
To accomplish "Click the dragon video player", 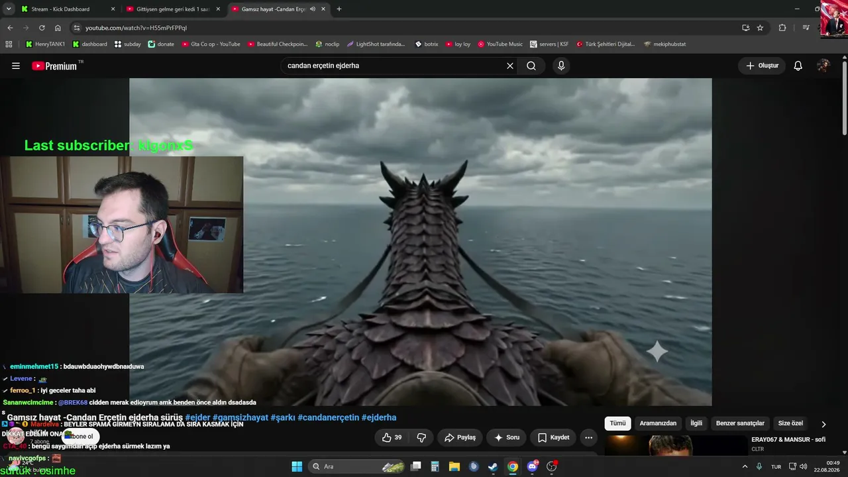I will point(421,242).
